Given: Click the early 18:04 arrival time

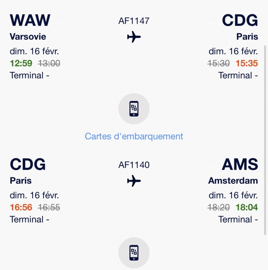Looking at the screenshot, I should (x=247, y=208).
